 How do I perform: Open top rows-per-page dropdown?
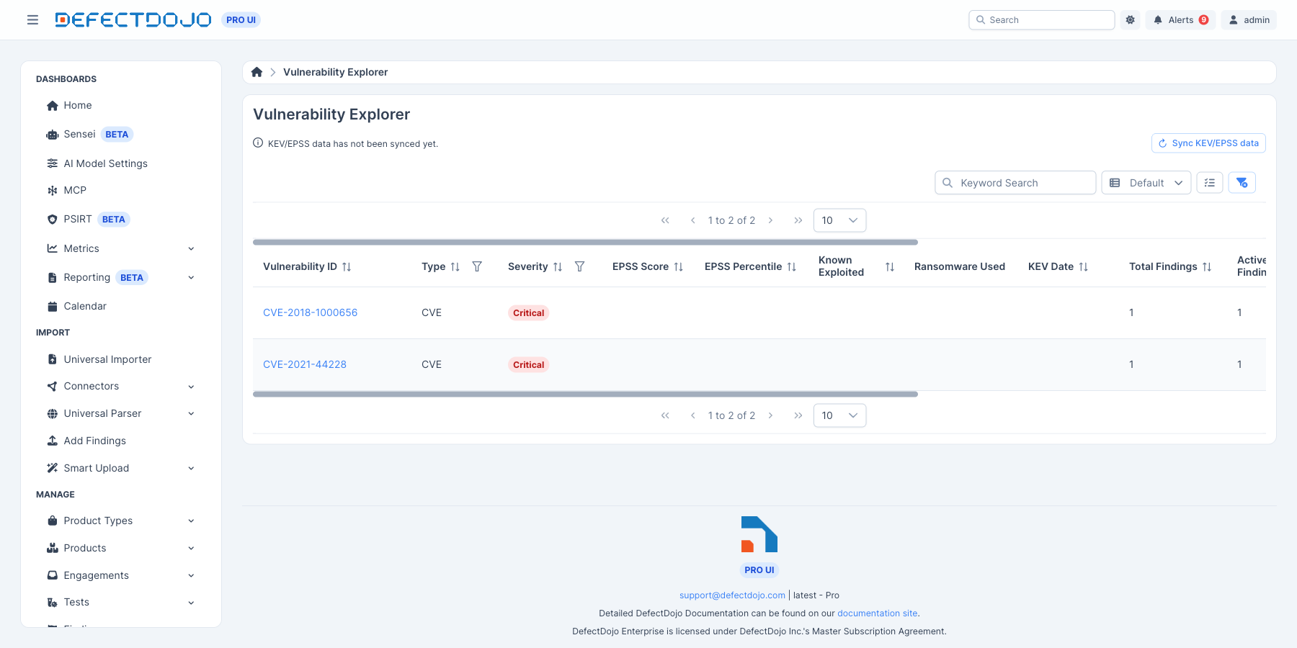pos(839,220)
